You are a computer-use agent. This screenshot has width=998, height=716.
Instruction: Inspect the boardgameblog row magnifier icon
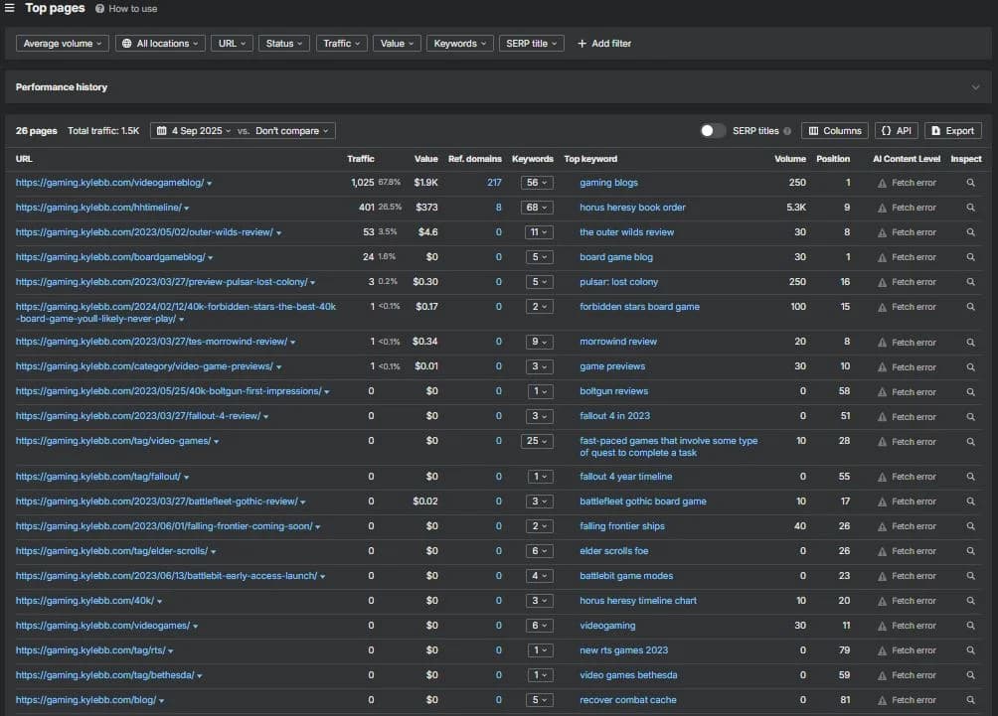click(970, 257)
